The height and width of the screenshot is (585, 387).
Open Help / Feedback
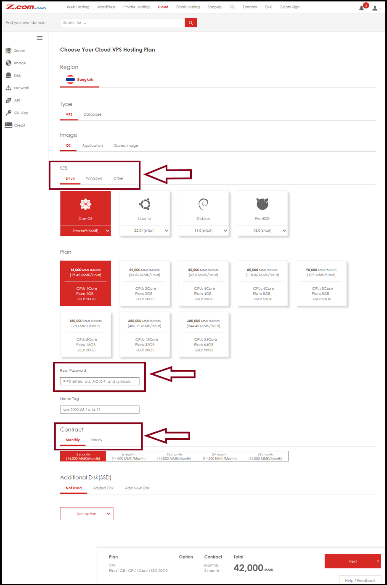coord(360,580)
